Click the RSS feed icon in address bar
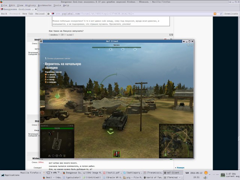This screenshot has height=180, width=240. [215, 14]
